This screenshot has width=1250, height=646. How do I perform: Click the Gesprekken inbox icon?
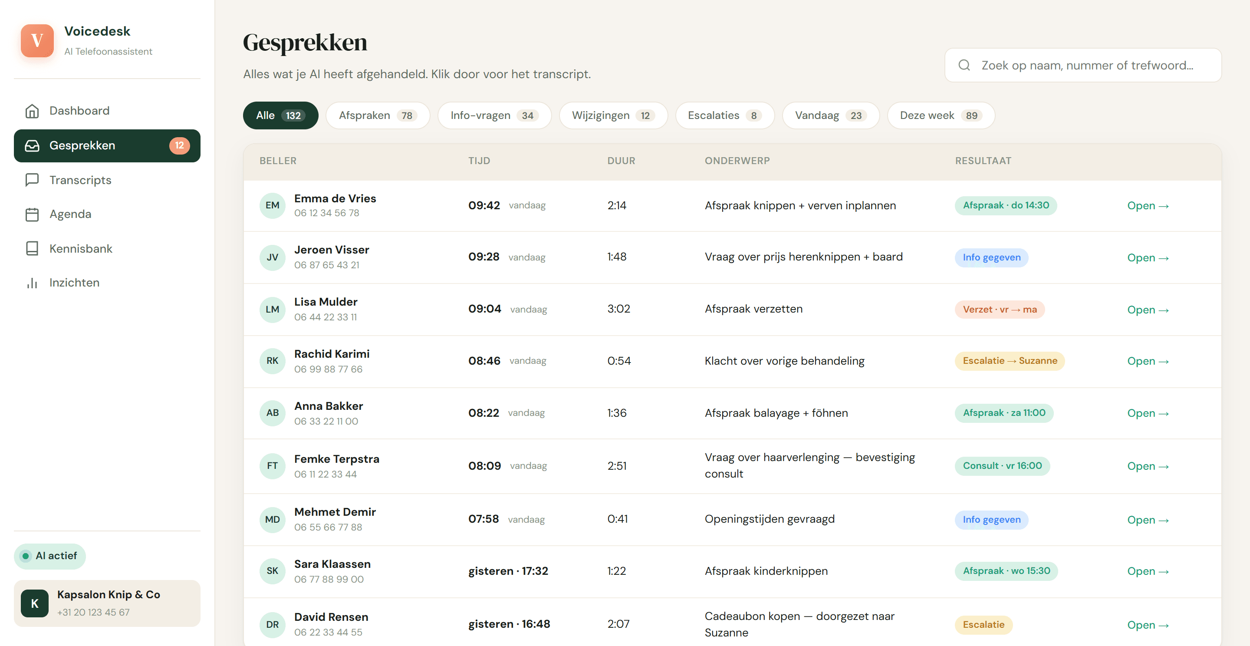coord(32,145)
